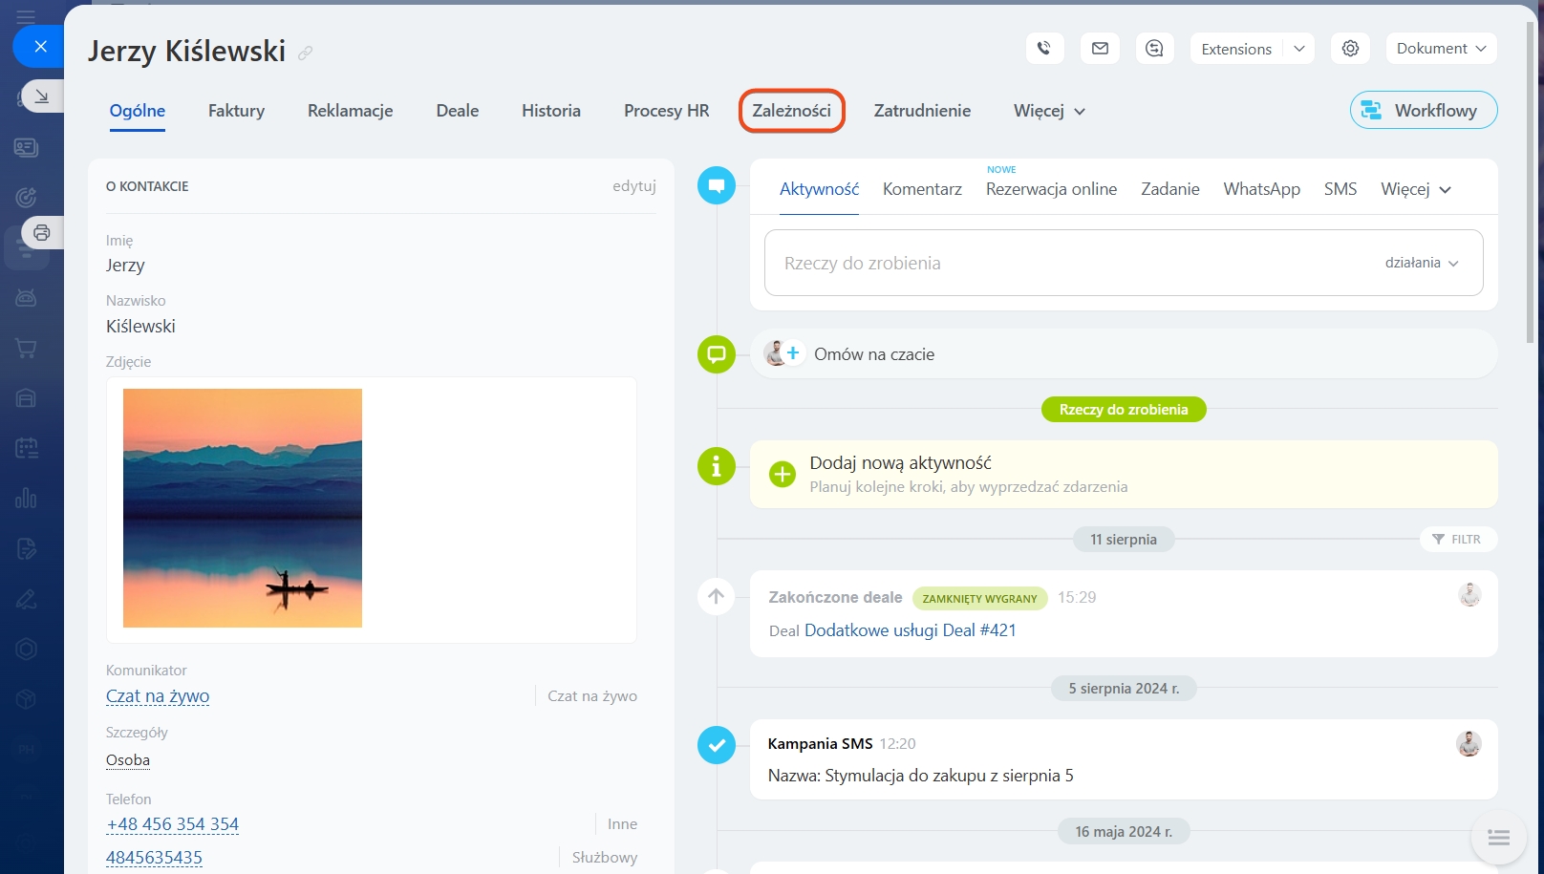Click the phone call icon
The image size is (1544, 874).
[1044, 49]
